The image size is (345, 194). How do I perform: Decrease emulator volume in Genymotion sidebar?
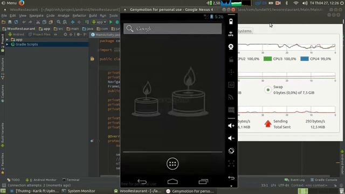(231, 138)
